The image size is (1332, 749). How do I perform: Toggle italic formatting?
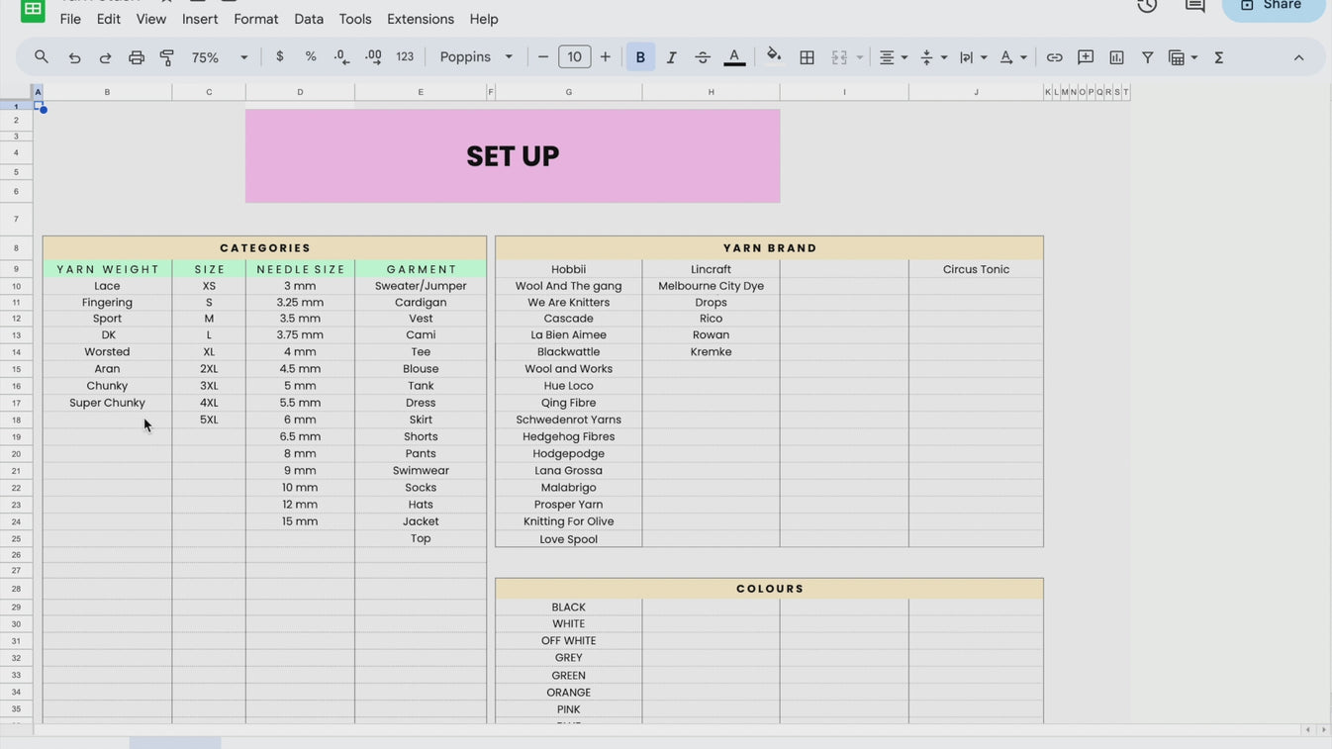[x=671, y=56]
